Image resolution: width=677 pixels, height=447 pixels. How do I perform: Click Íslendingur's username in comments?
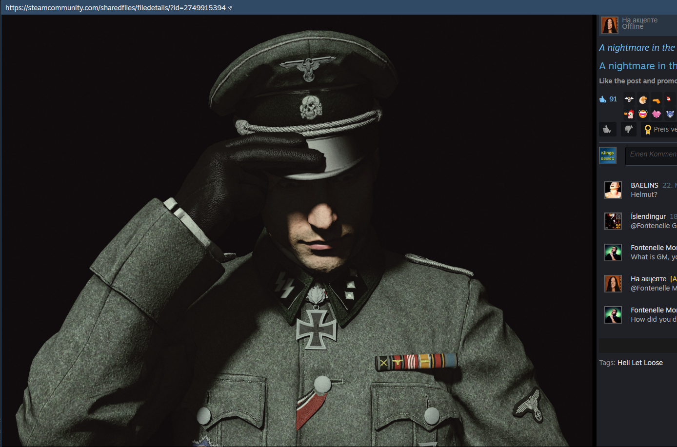pyautogui.click(x=648, y=216)
